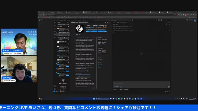Click the filter icon in extensions search box
The image size is (198, 111).
click(68, 24)
